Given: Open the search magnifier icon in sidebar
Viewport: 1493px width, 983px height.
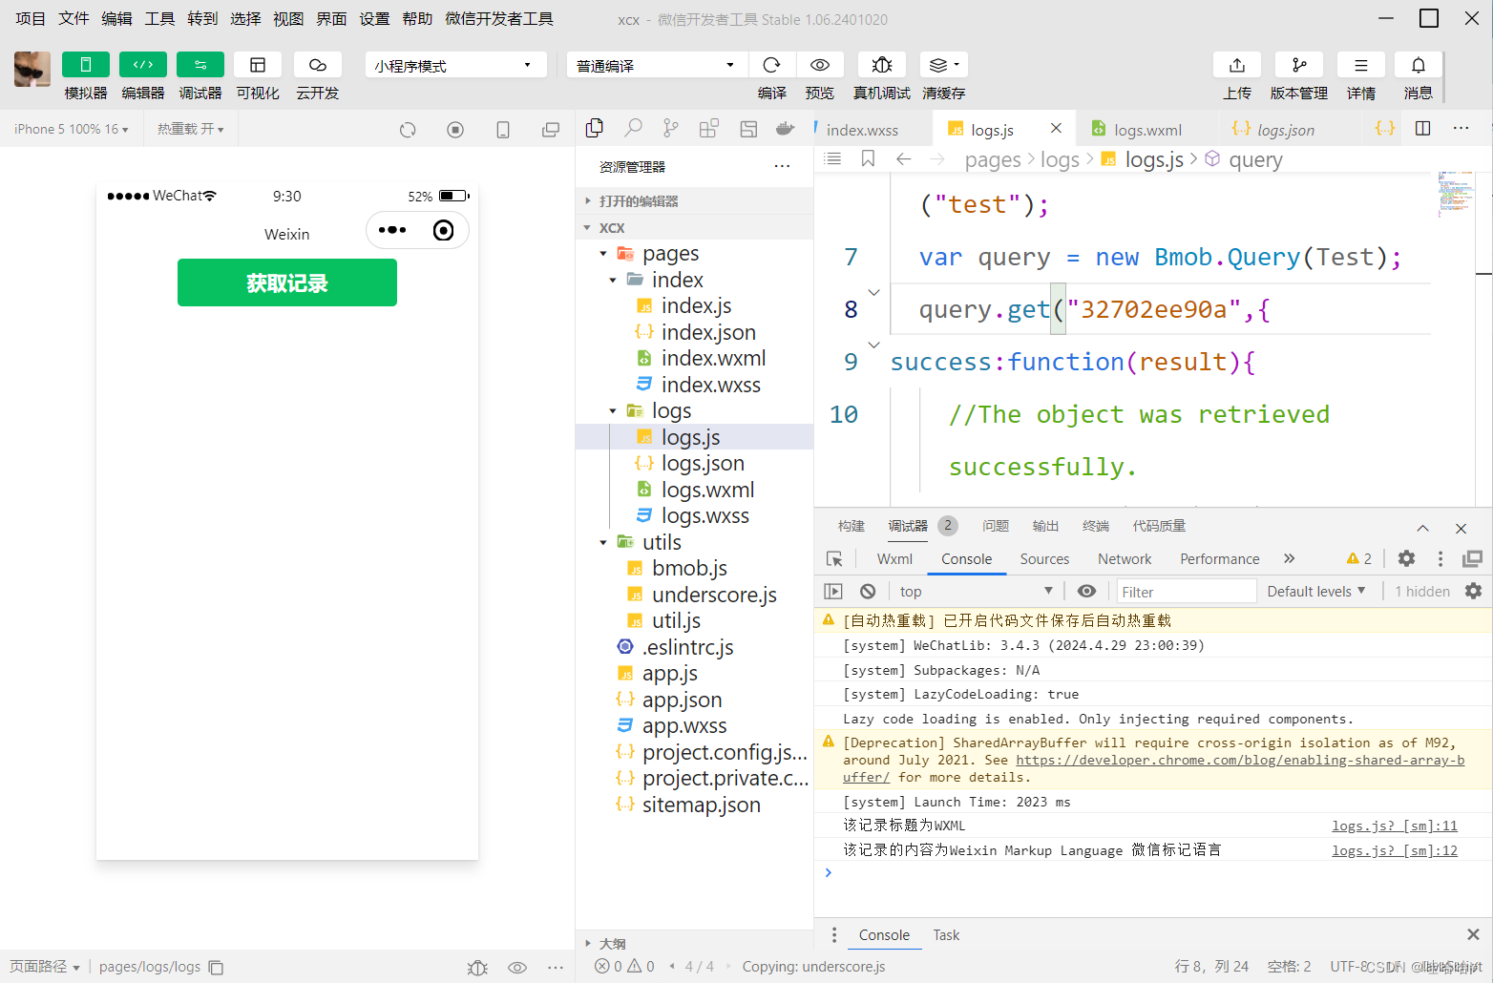Looking at the screenshot, I should click(x=633, y=128).
